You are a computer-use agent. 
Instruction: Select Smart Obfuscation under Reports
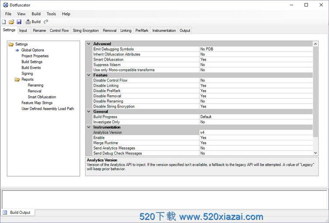(x=42, y=97)
